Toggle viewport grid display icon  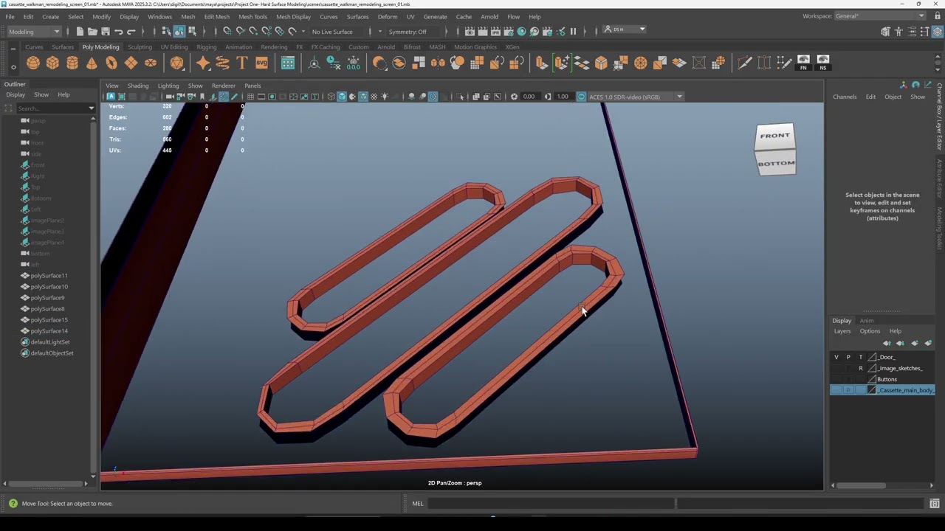pos(250,97)
